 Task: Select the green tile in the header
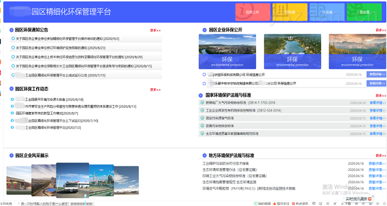(366, 12)
